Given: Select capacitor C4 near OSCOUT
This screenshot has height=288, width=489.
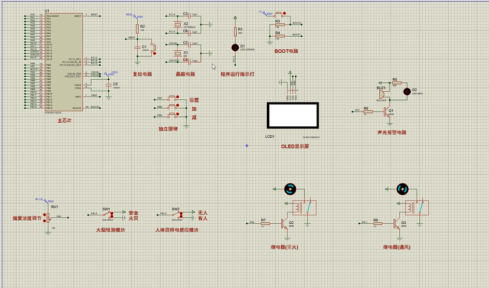Looking at the screenshot, I should click(x=189, y=61).
